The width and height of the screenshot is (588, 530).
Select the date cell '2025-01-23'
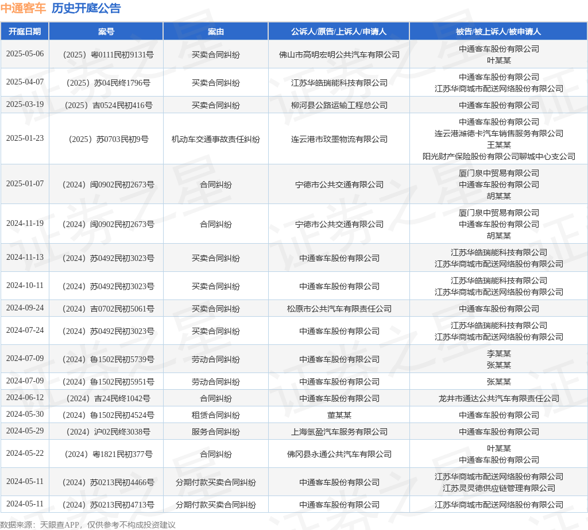25,138
